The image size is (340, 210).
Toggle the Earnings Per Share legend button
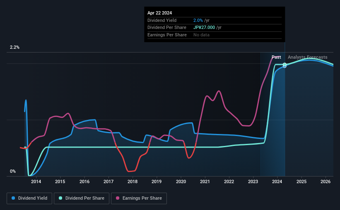[139, 198]
